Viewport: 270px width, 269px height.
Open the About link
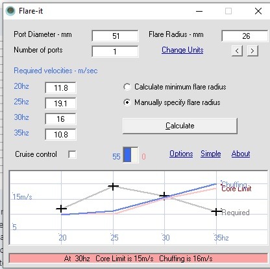(x=241, y=154)
